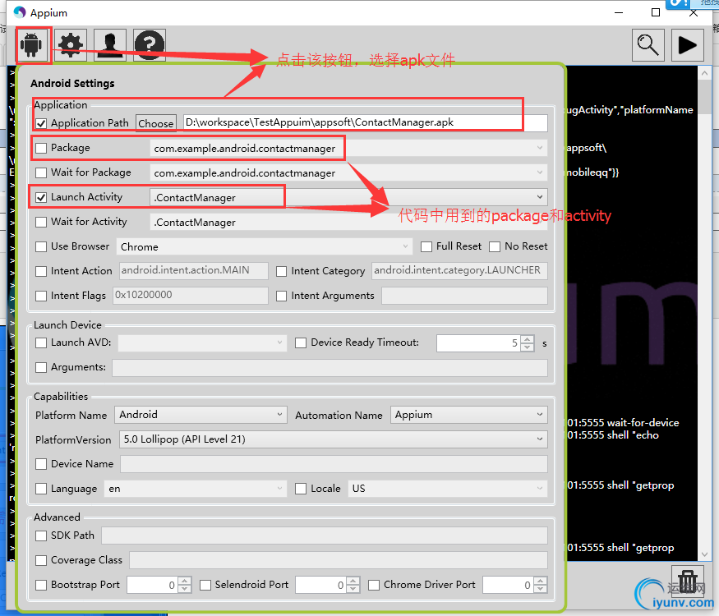Enable the Device Ready Timeout checkbox
Viewport: 719px width, 616px height.
301,342
